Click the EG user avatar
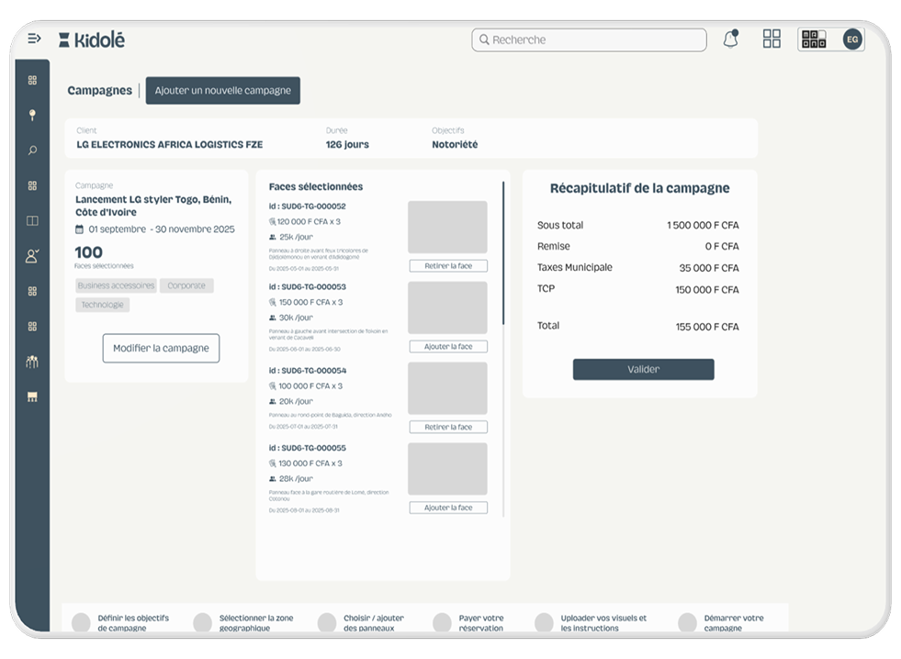Image resolution: width=901 pixels, height=659 pixels. pyautogui.click(x=852, y=39)
